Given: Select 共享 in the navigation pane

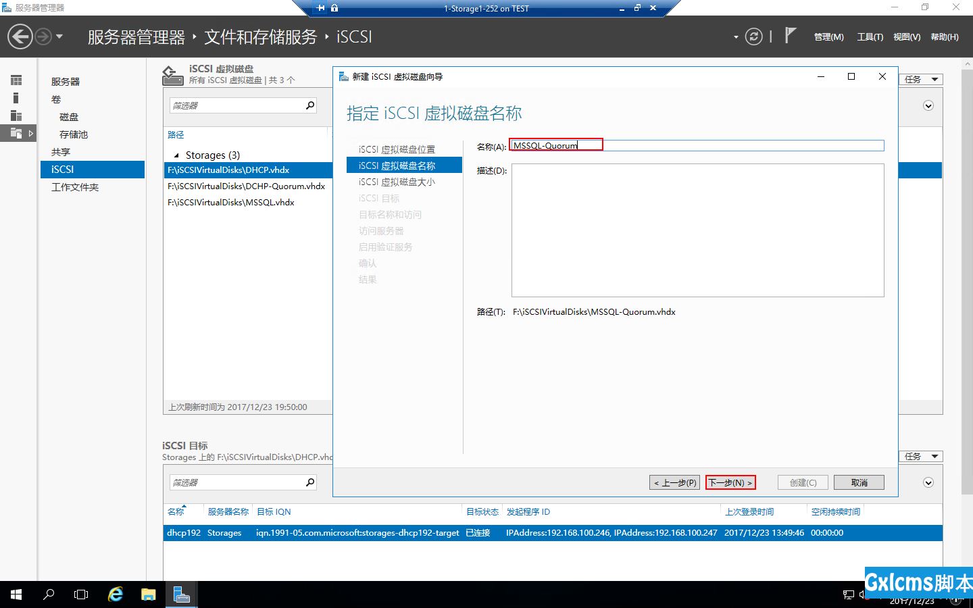Looking at the screenshot, I should pos(61,152).
